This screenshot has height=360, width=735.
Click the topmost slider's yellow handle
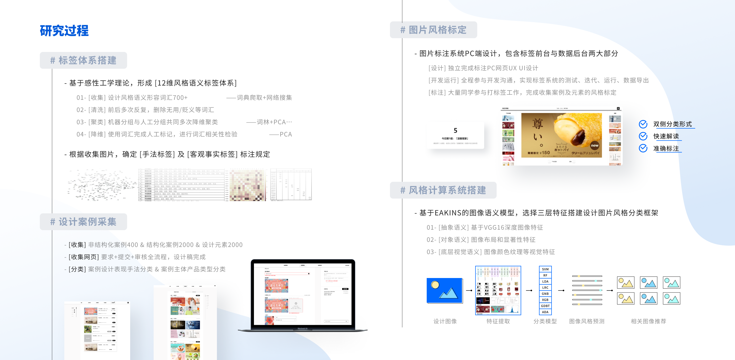click(579, 276)
